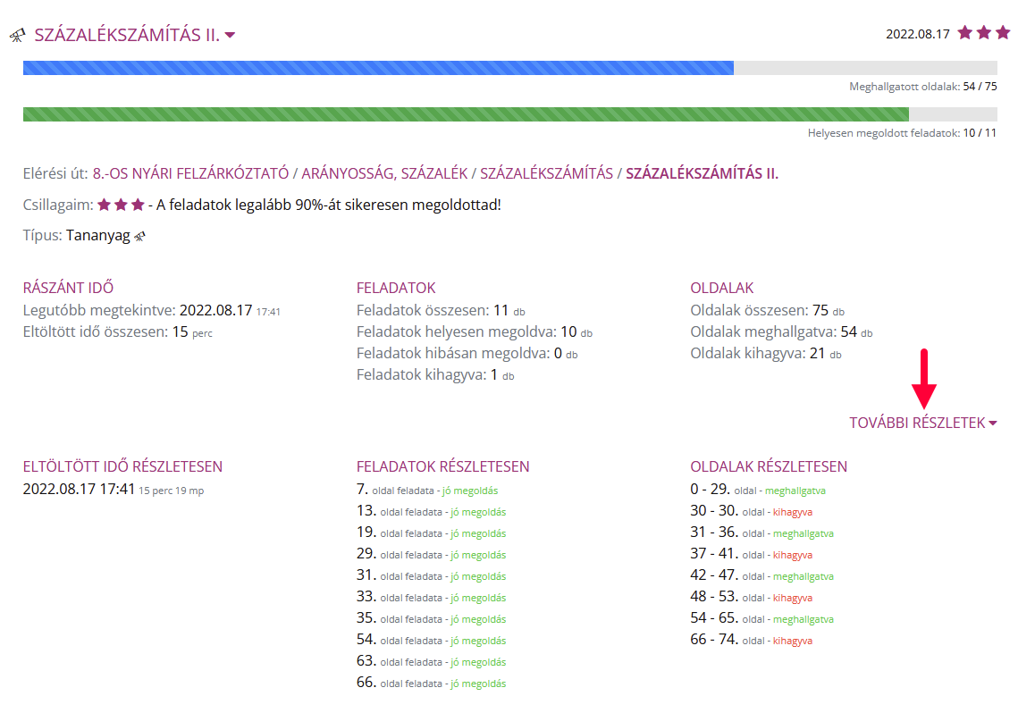Click the 0 - 29 pages listened row

(x=757, y=490)
